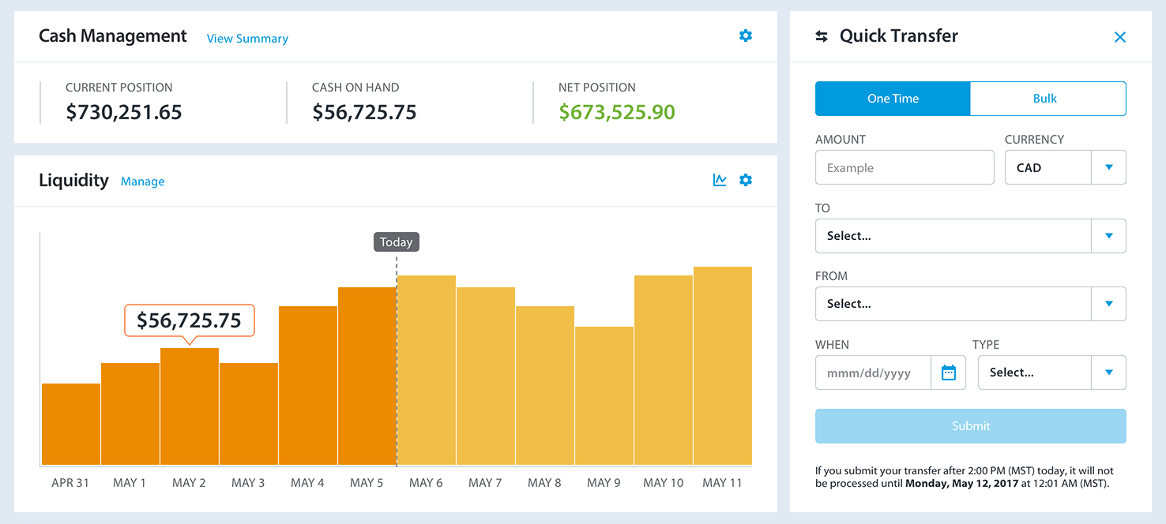
Task: Select the One Time transfer option
Action: 893,99
